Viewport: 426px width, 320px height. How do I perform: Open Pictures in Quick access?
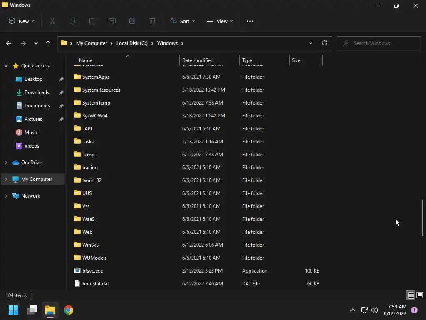(x=33, y=119)
